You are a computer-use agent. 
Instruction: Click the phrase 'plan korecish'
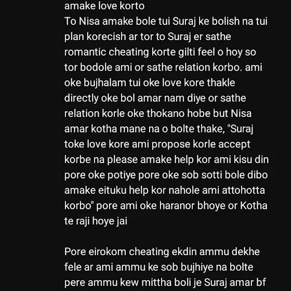(95, 37)
